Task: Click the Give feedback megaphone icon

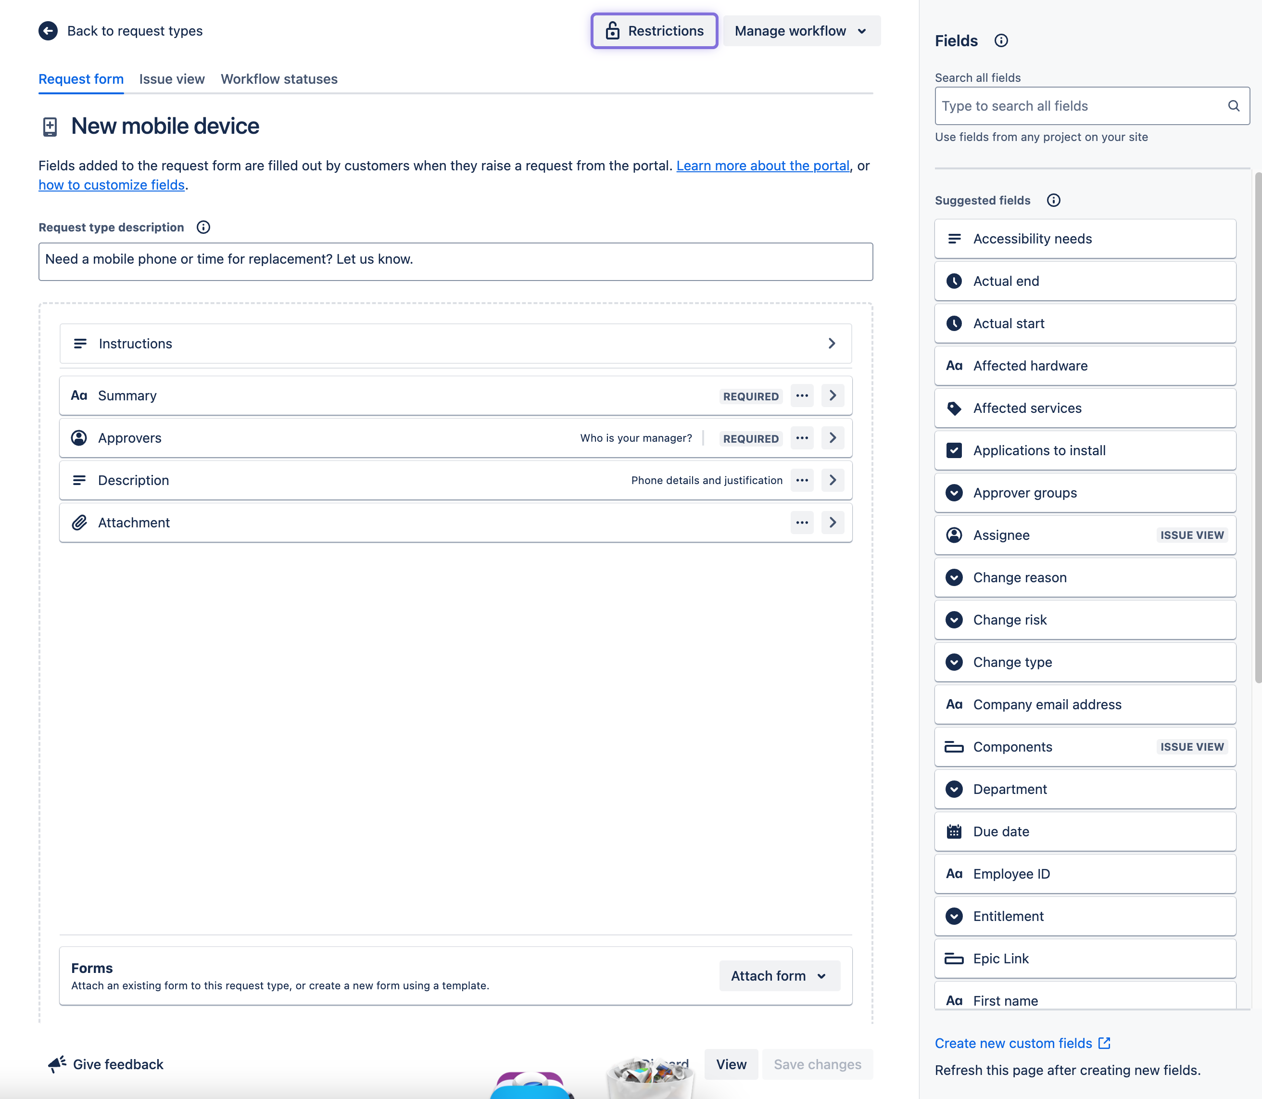Action: click(57, 1065)
